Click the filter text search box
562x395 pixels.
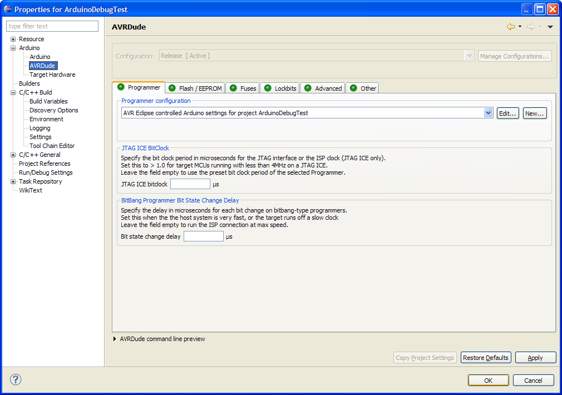[52, 26]
